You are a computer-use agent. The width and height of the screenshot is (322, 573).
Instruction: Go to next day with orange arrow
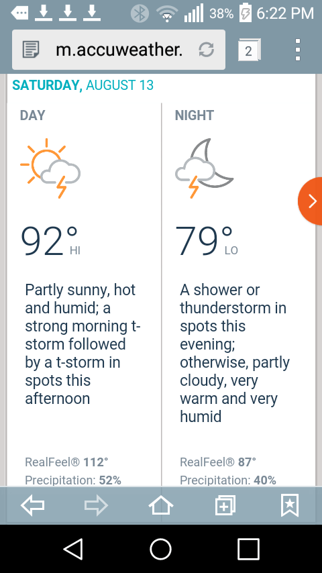pyautogui.click(x=311, y=201)
